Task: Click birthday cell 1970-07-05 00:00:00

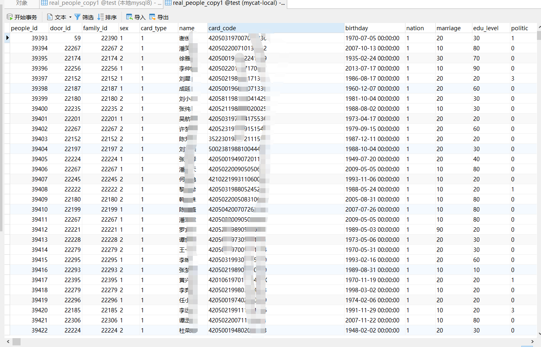Action: click(x=375, y=38)
